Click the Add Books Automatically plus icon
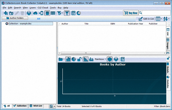The height and width of the screenshot is (110, 172). 6,13
